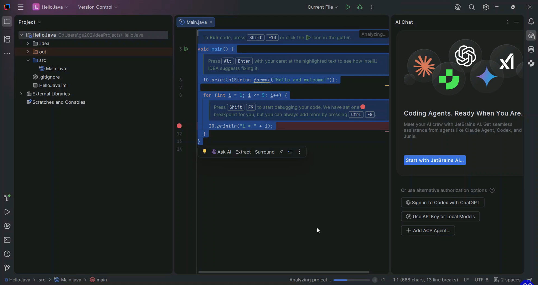Click the editor horizontal scrollbar
Viewport: 538px width, 285px height.
point(284,272)
